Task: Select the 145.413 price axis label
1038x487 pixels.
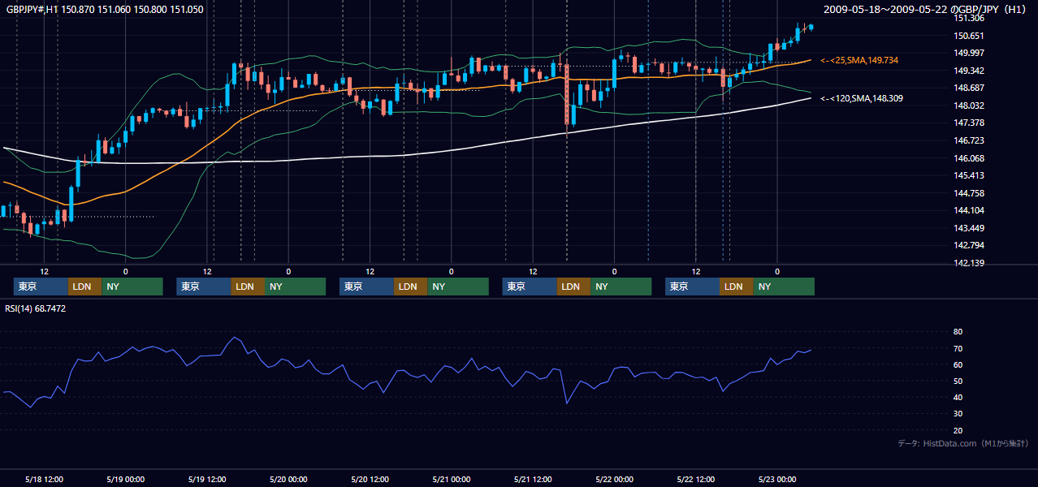Action: tap(968, 175)
